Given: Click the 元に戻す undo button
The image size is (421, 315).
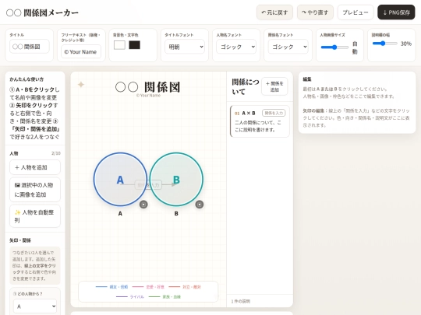Looking at the screenshot, I should (x=274, y=12).
